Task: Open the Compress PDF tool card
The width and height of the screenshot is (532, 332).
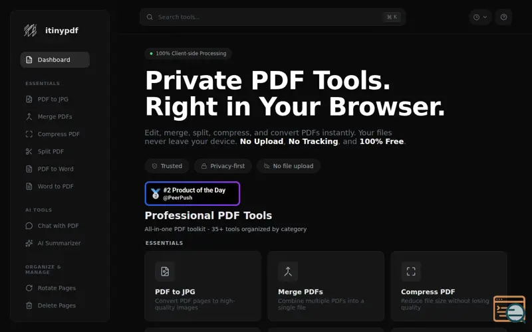Action: 449,286
